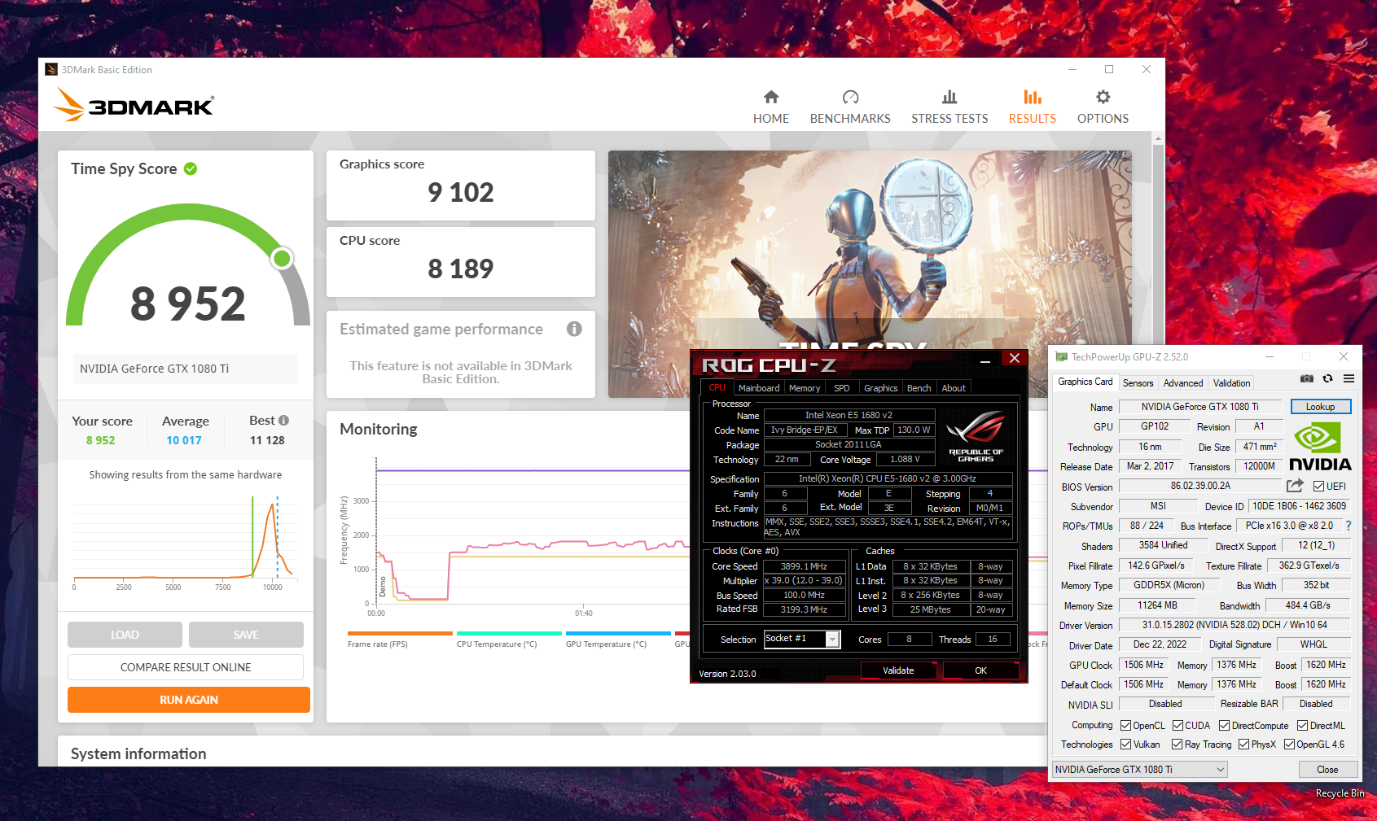Click the GPU-Z Lookup button

[1320, 407]
